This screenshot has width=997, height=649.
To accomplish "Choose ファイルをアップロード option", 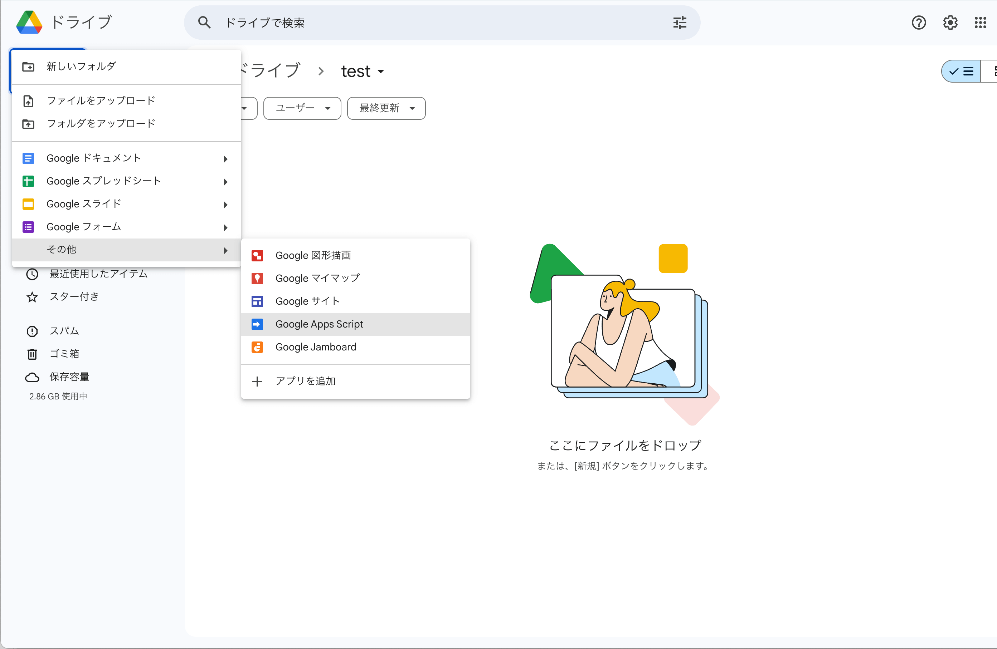I will click(101, 101).
